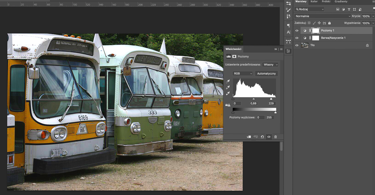Screen dimensions: 375x195
Task: Open the Właściwości panel menu
Action: [x=281, y=49]
